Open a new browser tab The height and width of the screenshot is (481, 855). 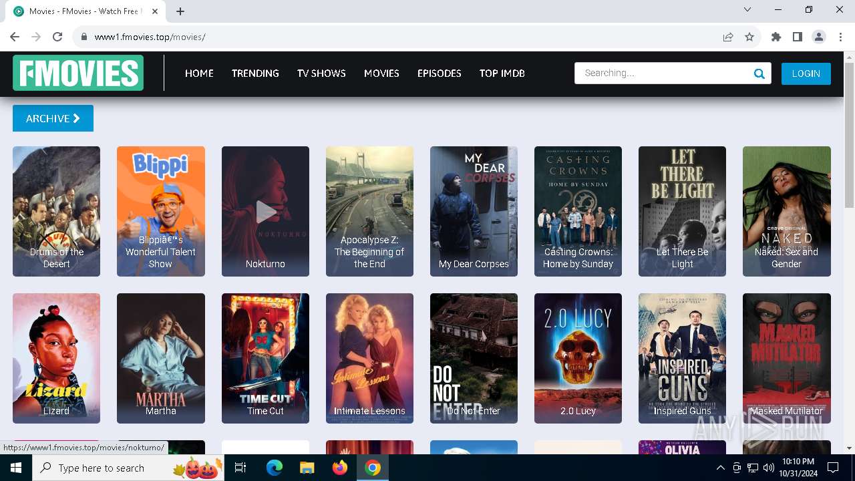(180, 11)
